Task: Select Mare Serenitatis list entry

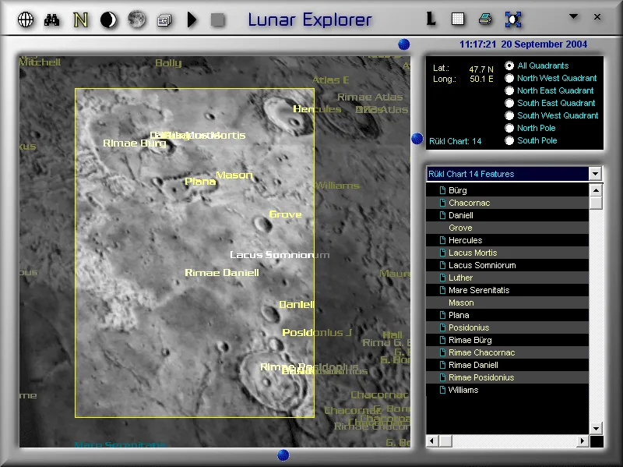Action: [x=508, y=290]
